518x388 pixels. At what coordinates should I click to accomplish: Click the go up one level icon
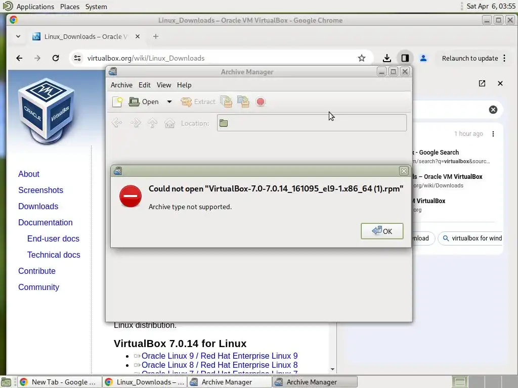point(152,123)
